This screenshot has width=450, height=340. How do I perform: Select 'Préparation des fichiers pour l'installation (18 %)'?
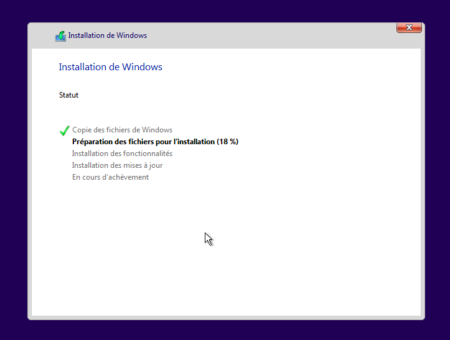(155, 142)
